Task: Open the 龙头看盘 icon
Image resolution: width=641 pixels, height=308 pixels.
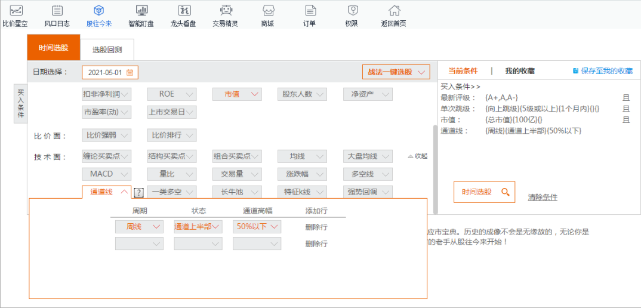Action: [184, 10]
